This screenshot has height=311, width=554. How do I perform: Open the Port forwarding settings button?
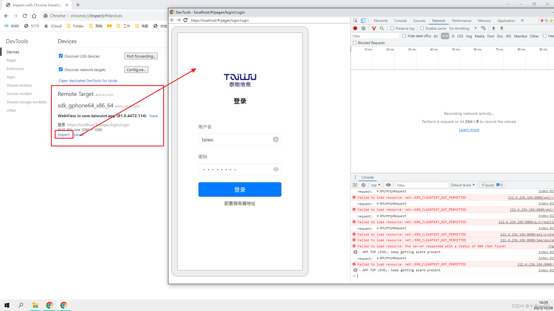141,56
